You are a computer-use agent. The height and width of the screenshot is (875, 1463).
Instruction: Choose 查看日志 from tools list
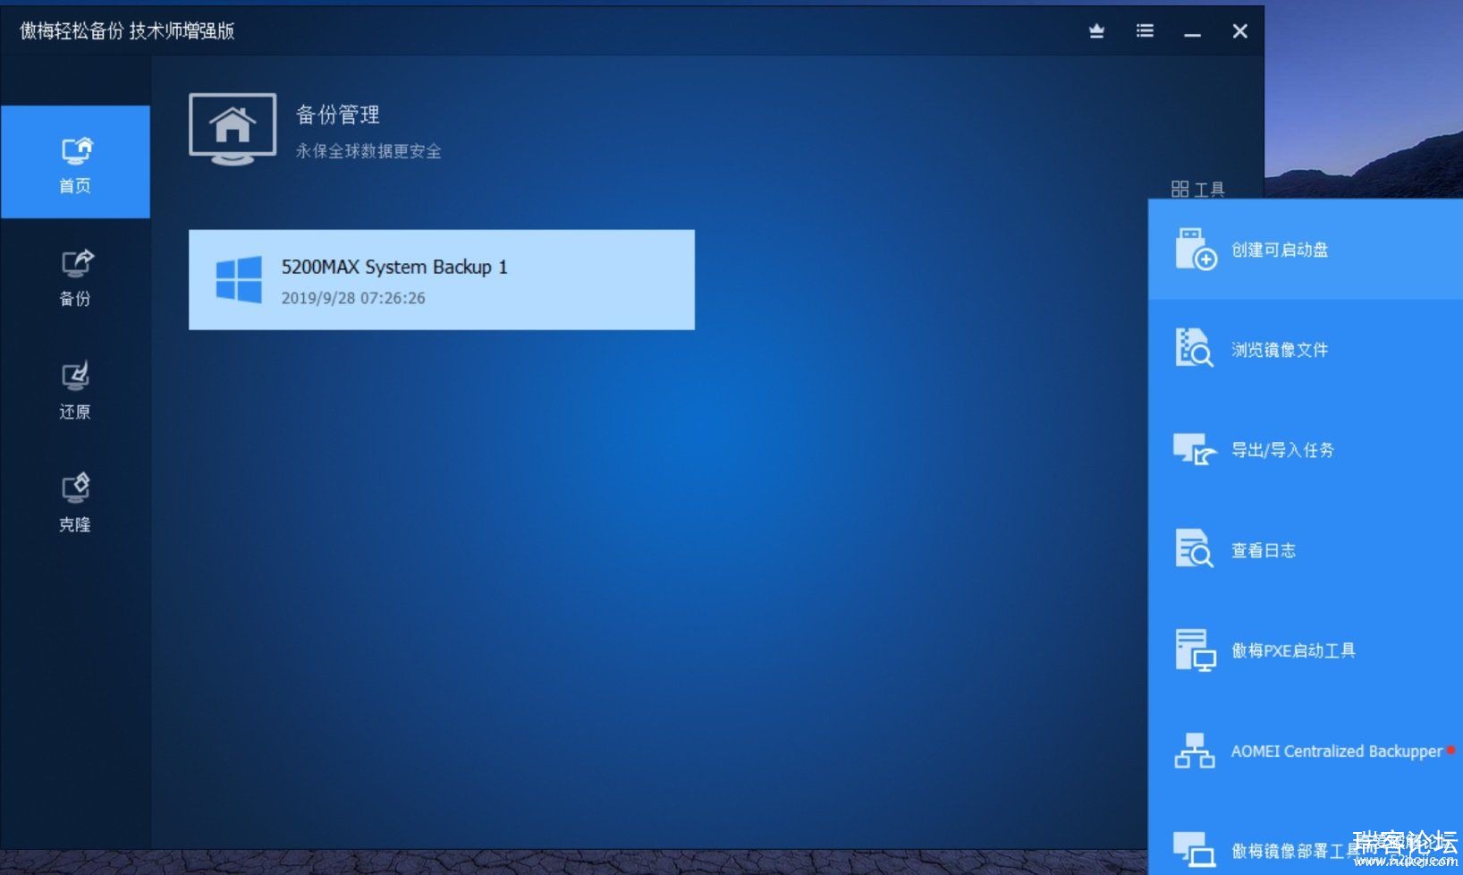point(1306,550)
